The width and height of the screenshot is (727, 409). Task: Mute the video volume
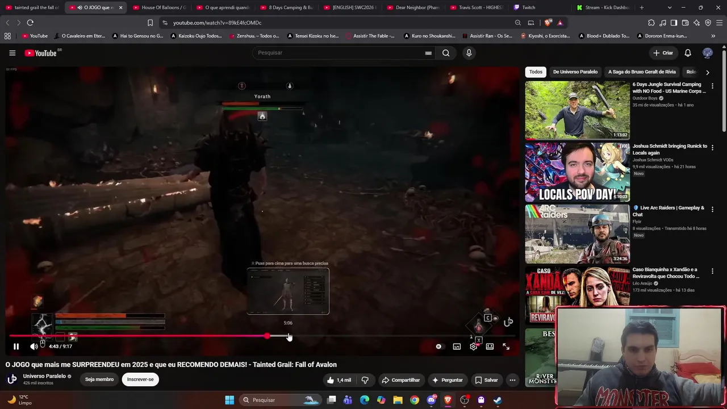coord(34,347)
